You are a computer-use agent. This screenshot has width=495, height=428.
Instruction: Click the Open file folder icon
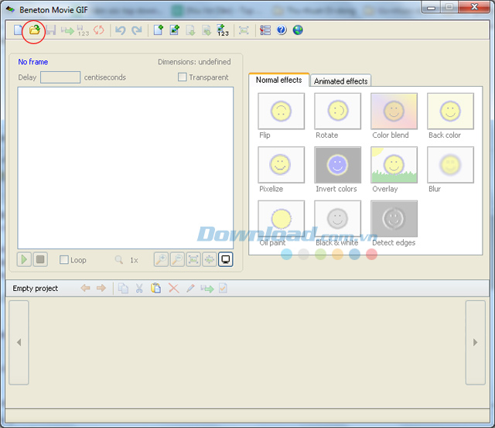tap(34, 31)
